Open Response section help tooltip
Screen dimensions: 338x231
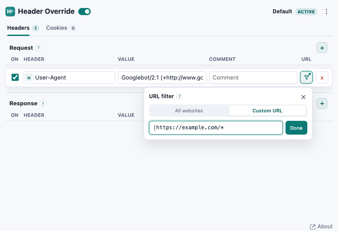pos(43,104)
